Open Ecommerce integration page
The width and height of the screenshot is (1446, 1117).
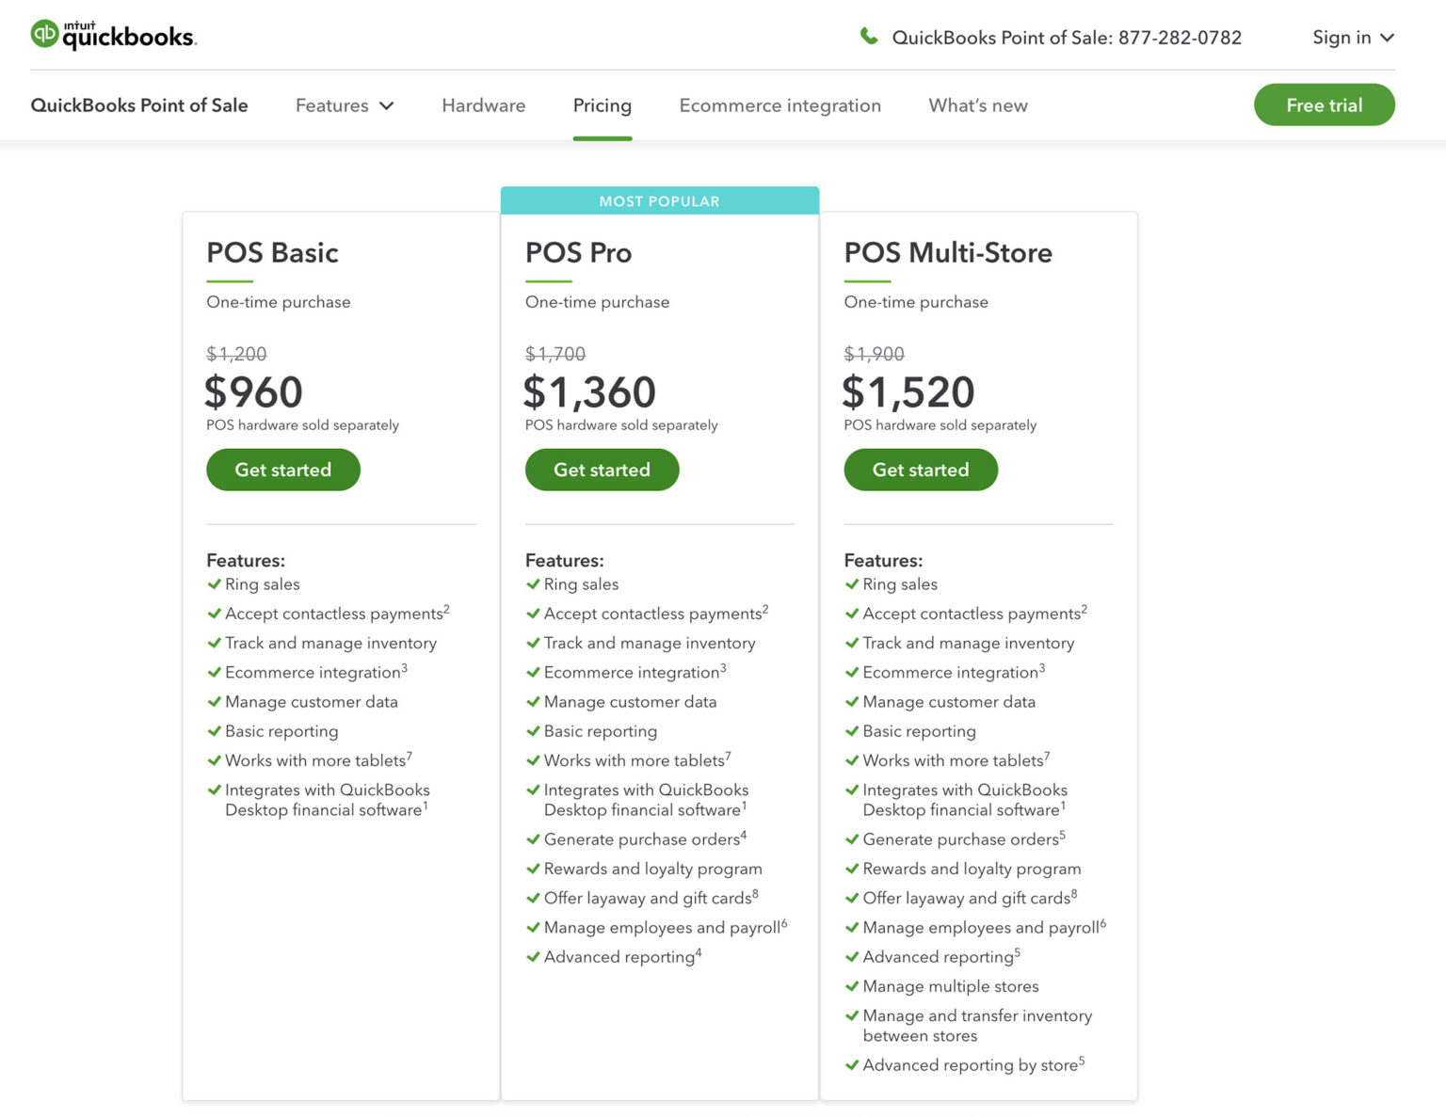780,105
